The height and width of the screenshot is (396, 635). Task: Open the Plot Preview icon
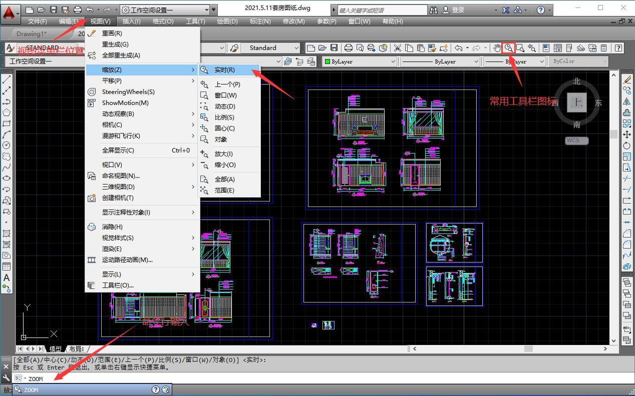tap(360, 48)
